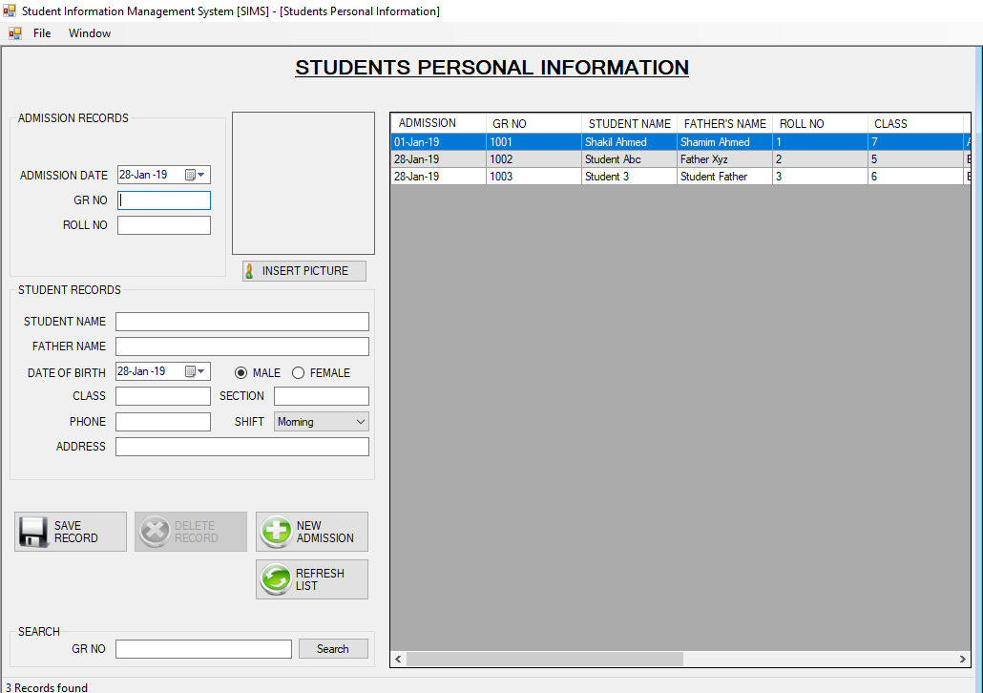
Task: Expand the Shift combo box showing Morning
Action: click(322, 422)
